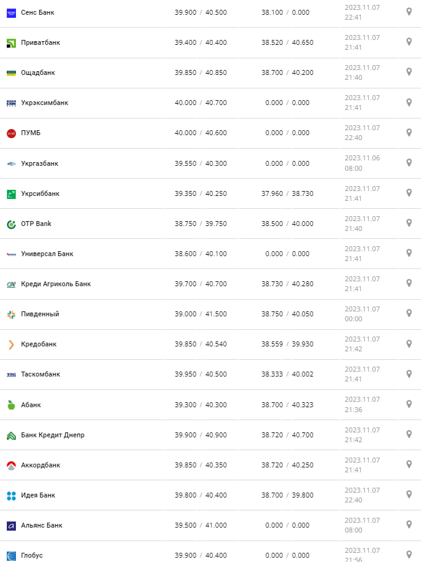Click the Аккордбанк logo icon

pos(11,465)
